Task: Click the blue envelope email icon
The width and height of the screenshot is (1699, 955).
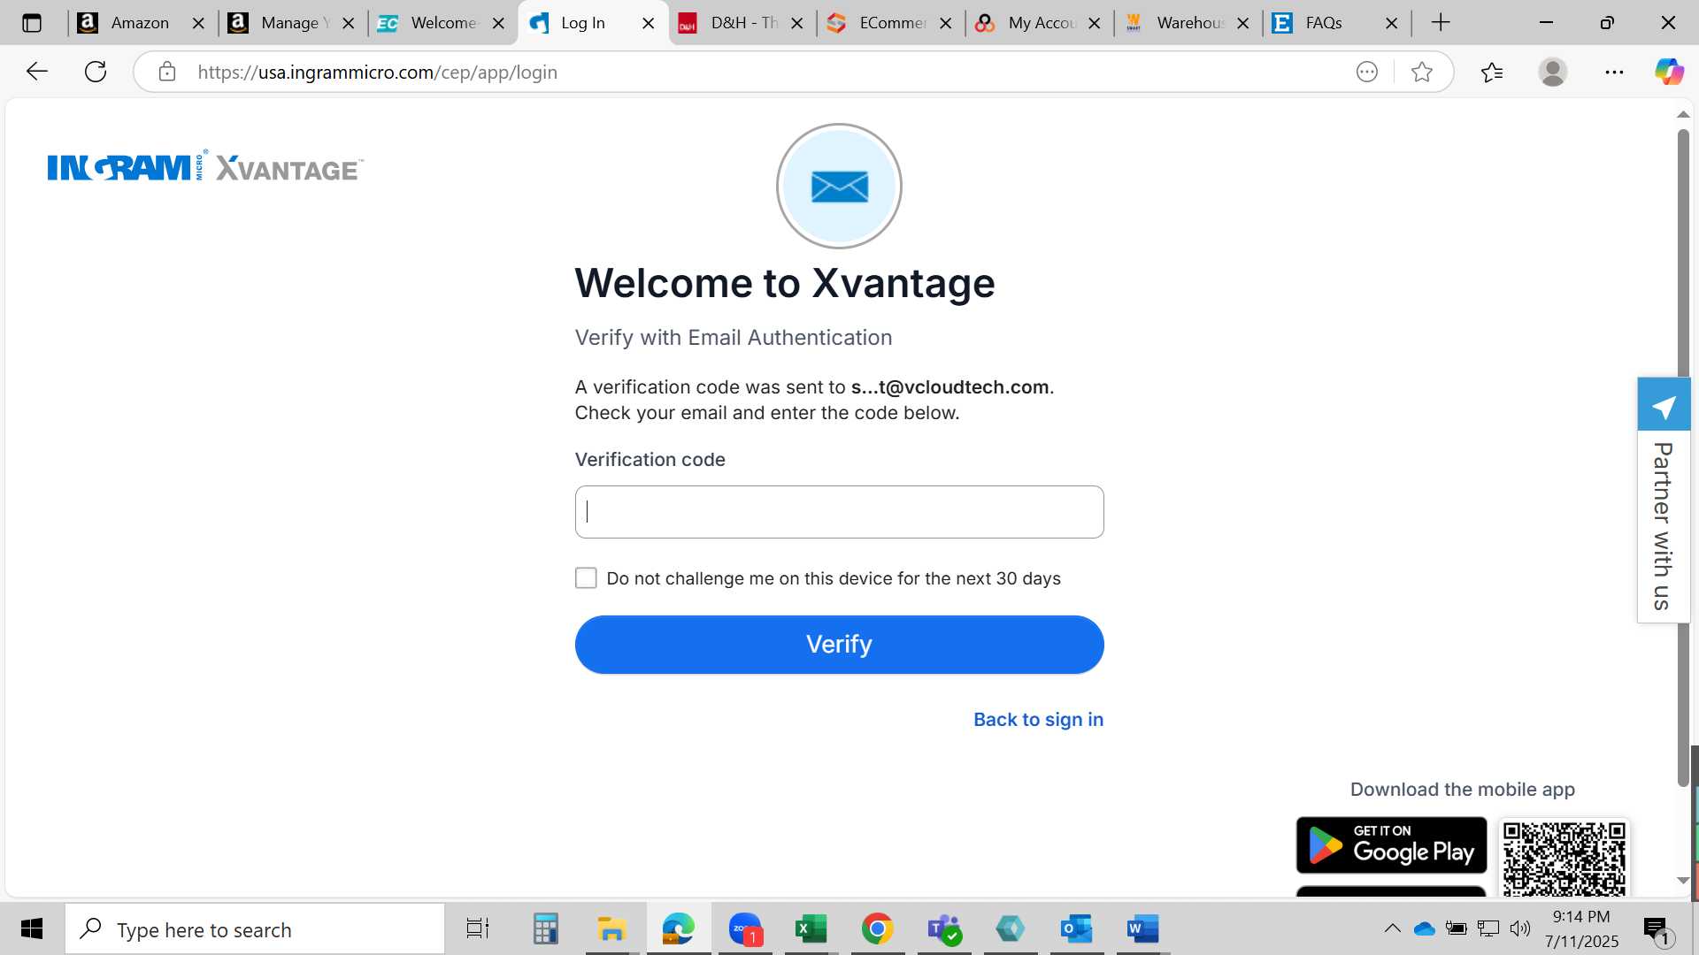Action: pyautogui.click(x=839, y=187)
